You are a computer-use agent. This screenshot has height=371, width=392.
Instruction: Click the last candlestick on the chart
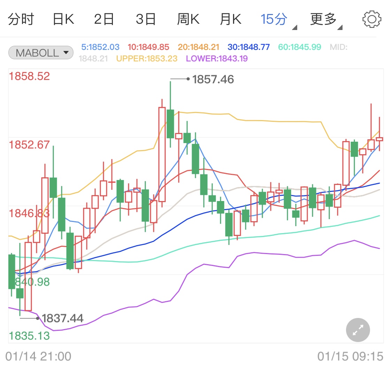pyautogui.click(x=379, y=139)
